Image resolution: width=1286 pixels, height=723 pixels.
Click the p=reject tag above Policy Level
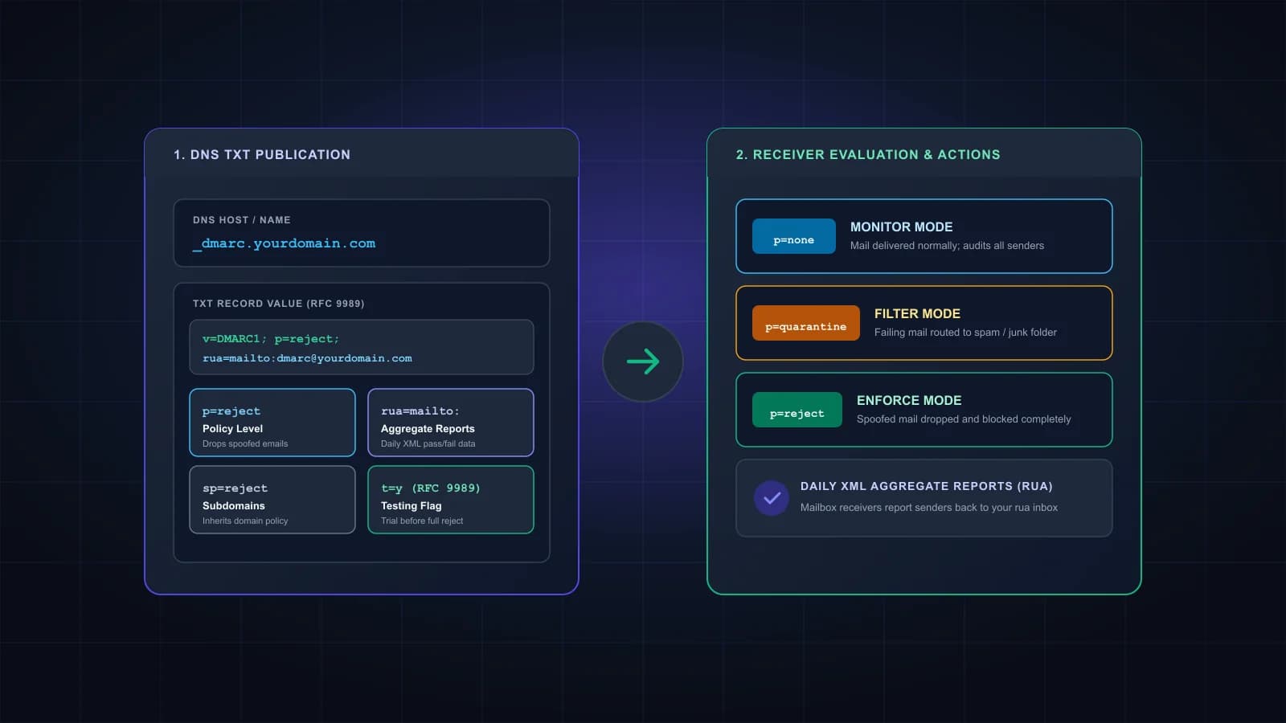click(x=231, y=411)
